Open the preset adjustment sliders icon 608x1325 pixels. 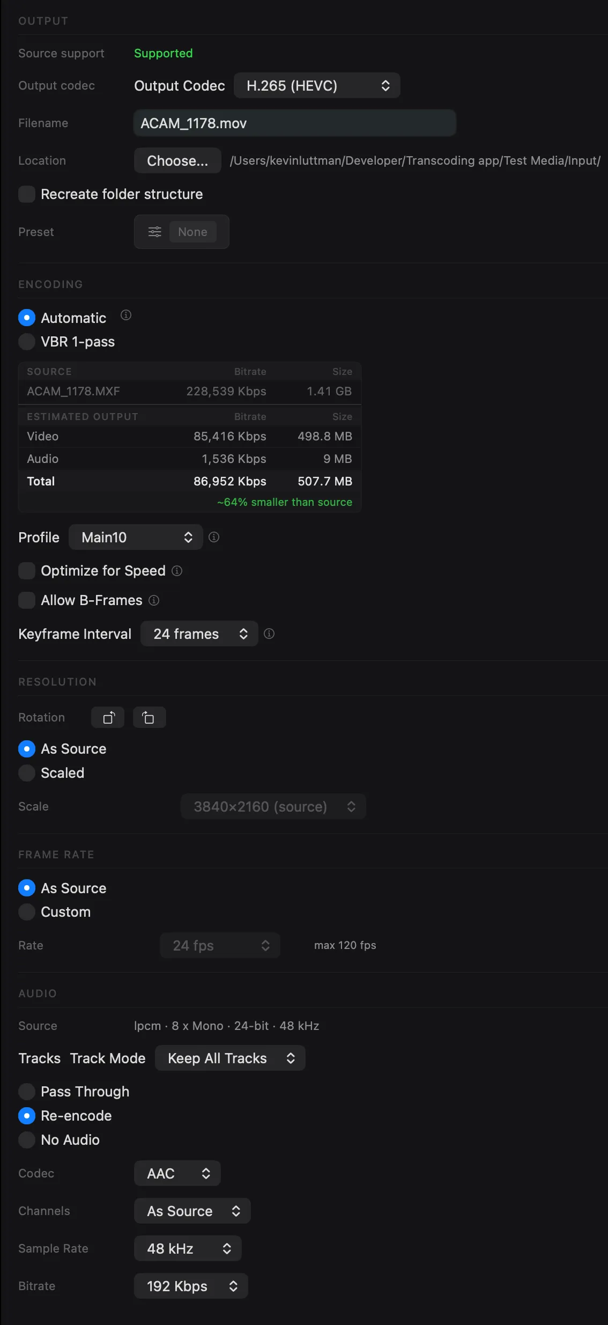[154, 231]
